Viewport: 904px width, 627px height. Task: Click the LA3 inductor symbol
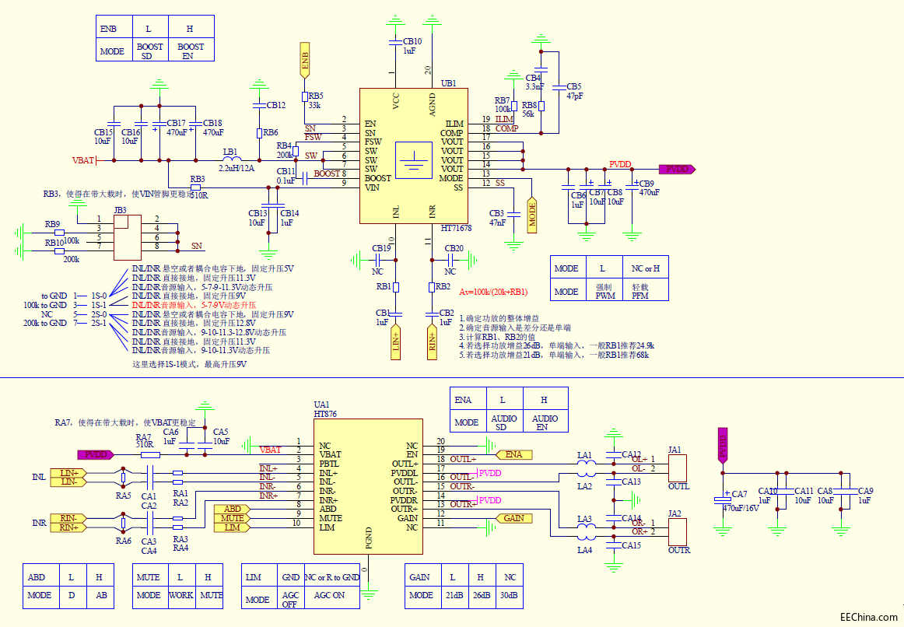587,526
